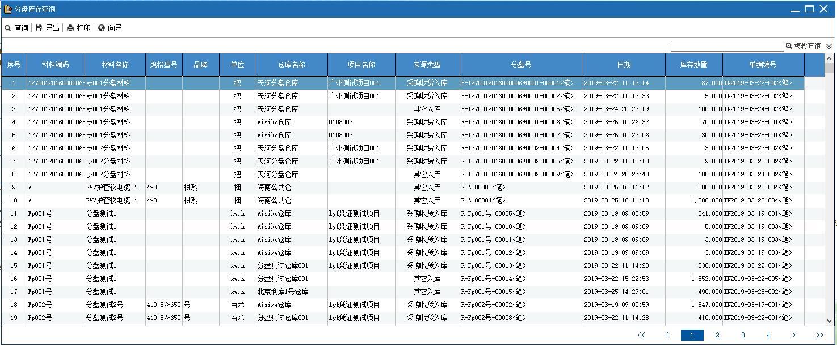Open the 向导 wizard
837x346 pixels.
(110, 28)
